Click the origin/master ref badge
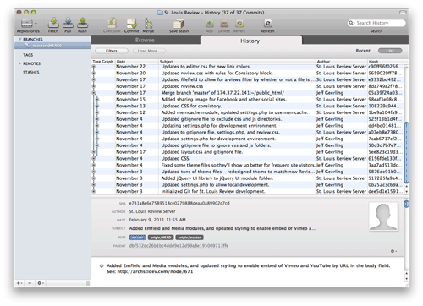 [x=190, y=238]
